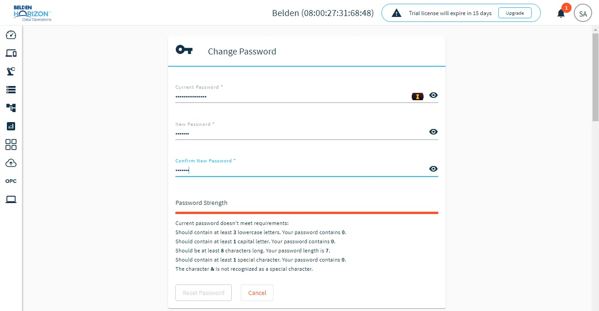Open the bar chart report icon

[11, 126]
